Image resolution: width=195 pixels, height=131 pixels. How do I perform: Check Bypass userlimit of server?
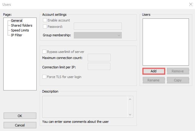pos(45,52)
